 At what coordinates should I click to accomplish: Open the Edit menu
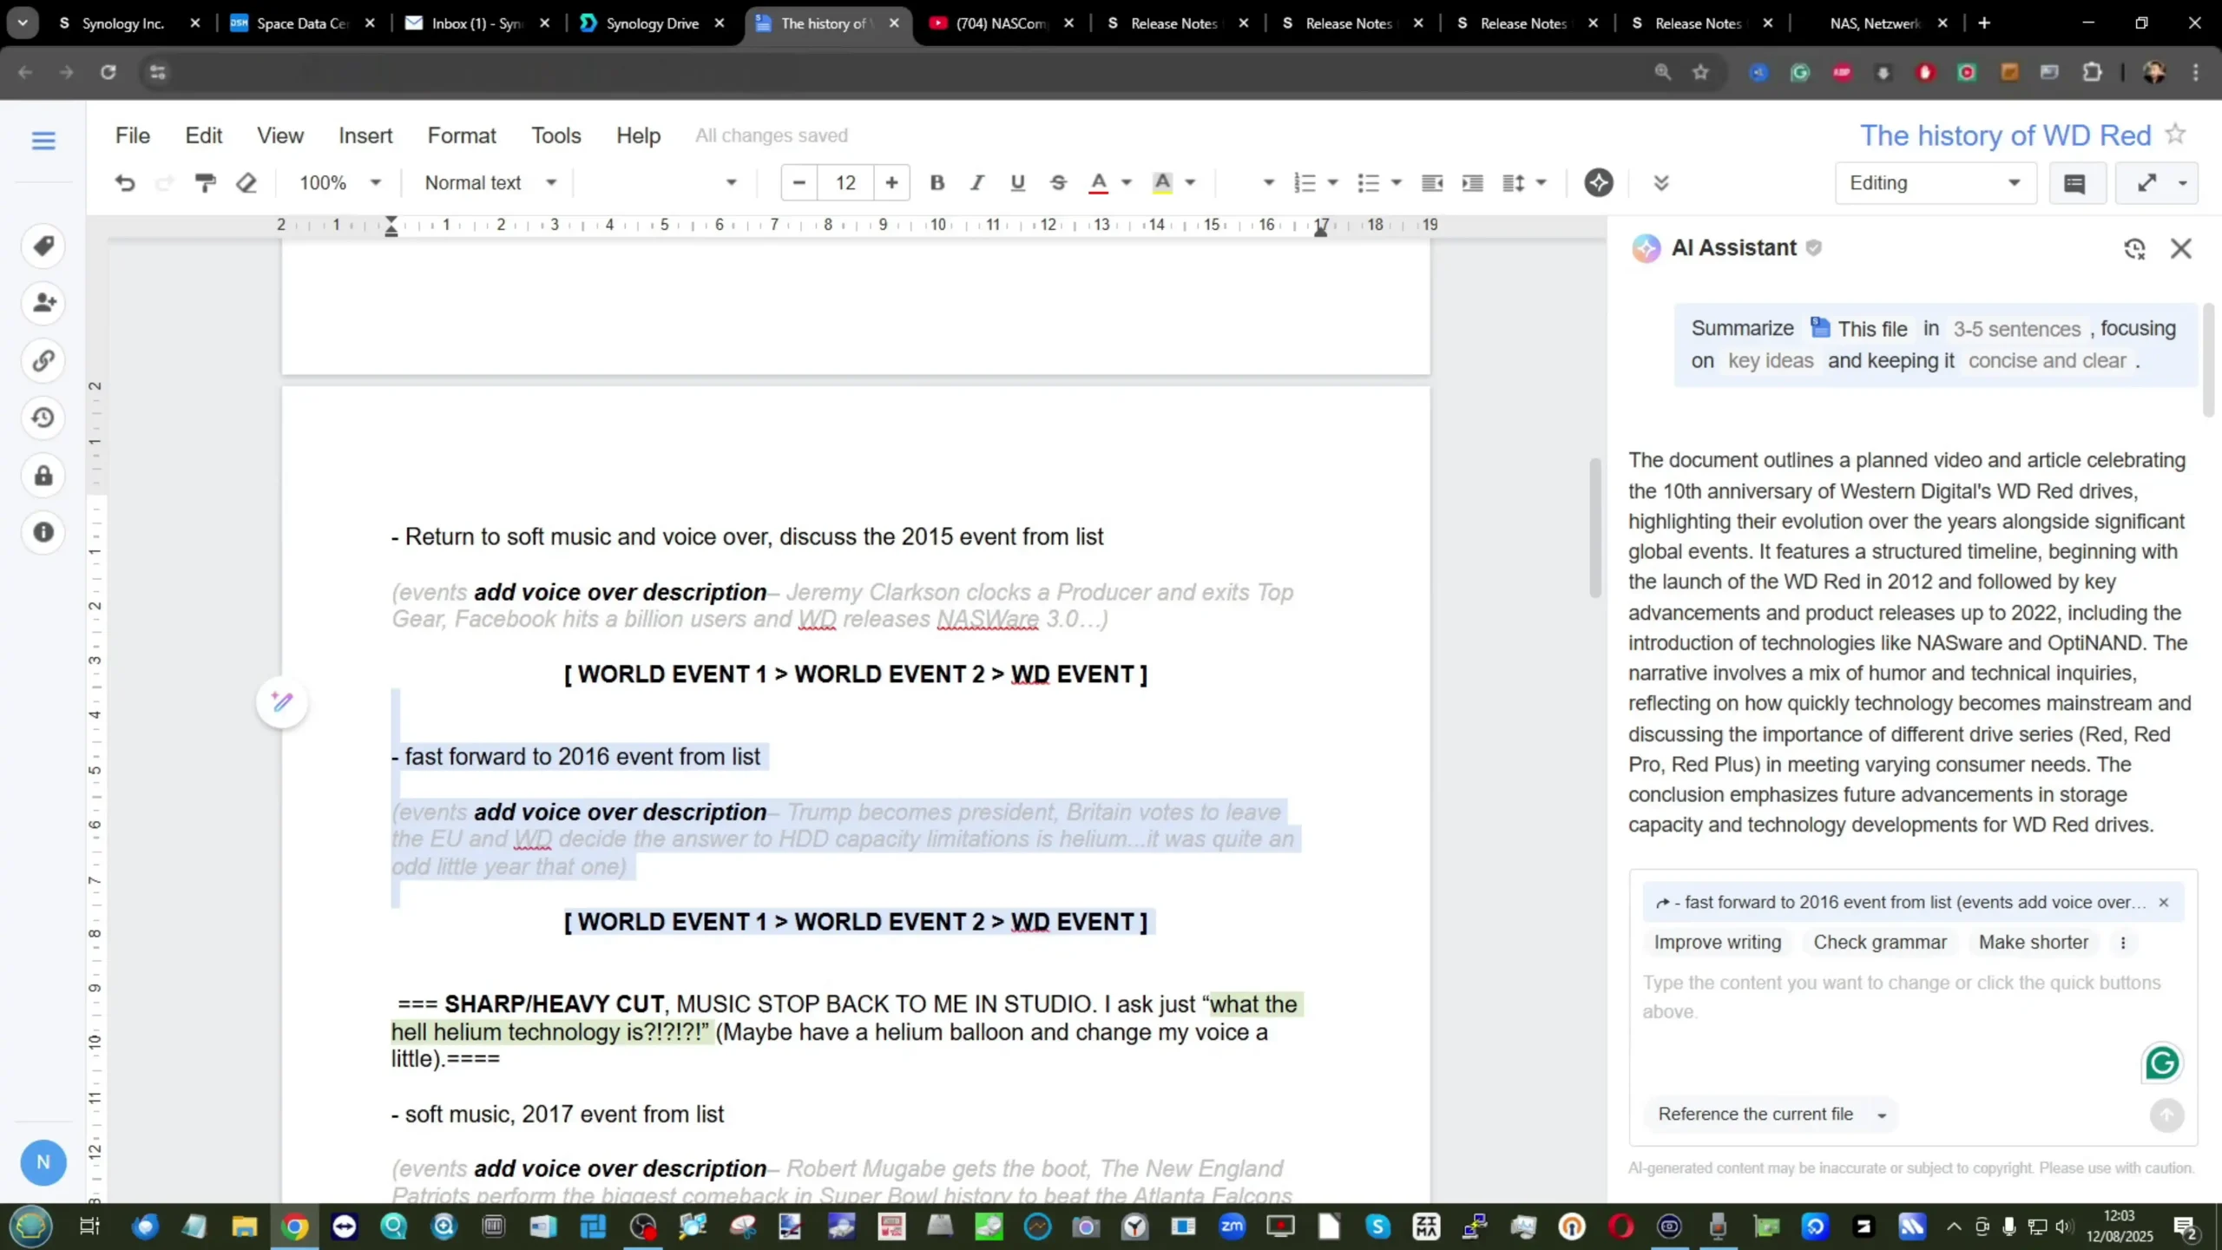(x=204, y=135)
